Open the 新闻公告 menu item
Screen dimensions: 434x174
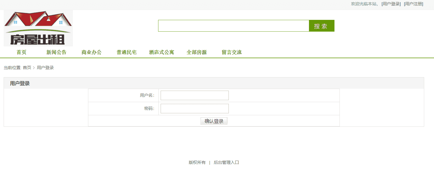(56, 52)
